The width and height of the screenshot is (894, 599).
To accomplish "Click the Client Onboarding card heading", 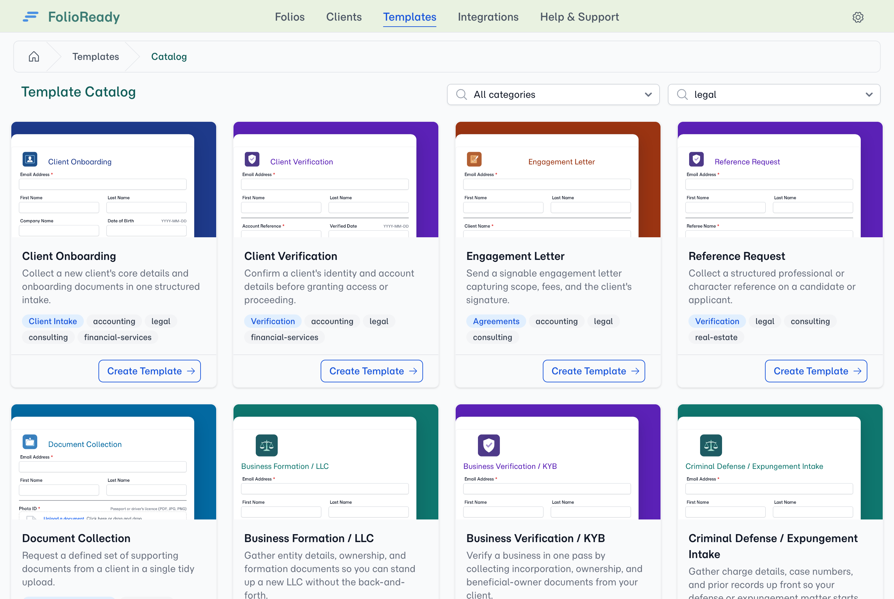I will coord(69,256).
